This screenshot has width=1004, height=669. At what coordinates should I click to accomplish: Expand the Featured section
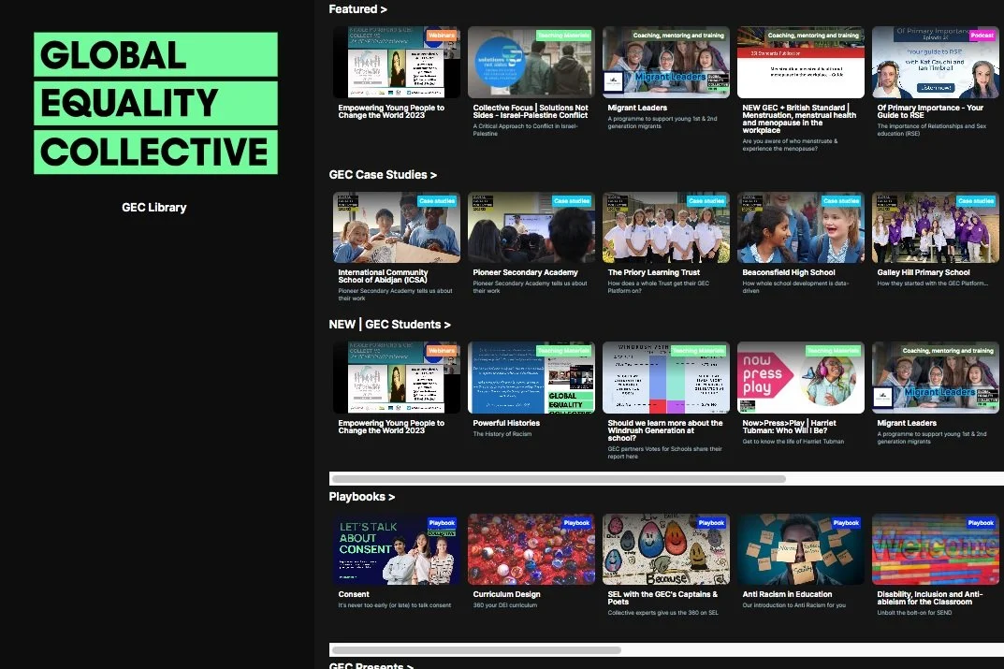tap(358, 8)
